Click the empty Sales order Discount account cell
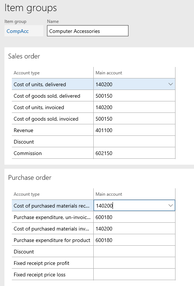Screen dimensions: 194x286 pyautogui.click(x=134, y=142)
